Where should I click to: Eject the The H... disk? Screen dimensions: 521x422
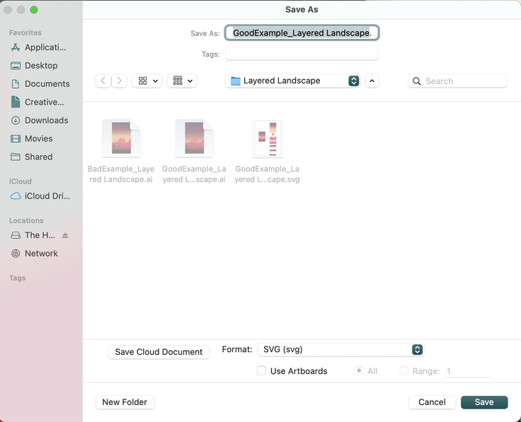[65, 235]
